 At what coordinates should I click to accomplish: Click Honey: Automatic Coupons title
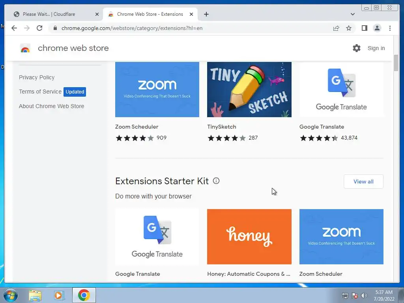click(x=249, y=274)
